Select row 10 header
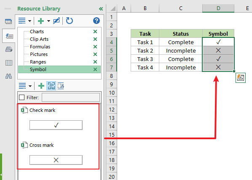 coord(112,93)
